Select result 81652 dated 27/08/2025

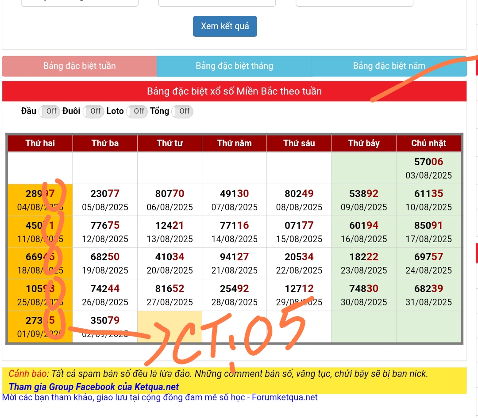[170, 295]
